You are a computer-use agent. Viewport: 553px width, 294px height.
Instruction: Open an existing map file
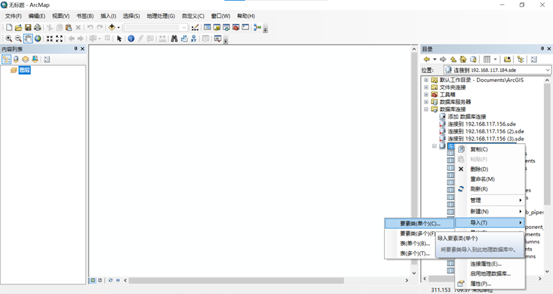tap(19, 27)
